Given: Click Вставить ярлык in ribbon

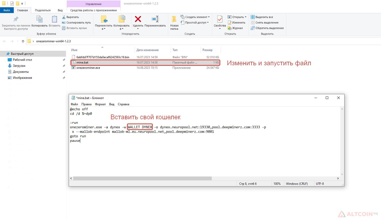Looking at the screenshot, I should click(74, 28).
